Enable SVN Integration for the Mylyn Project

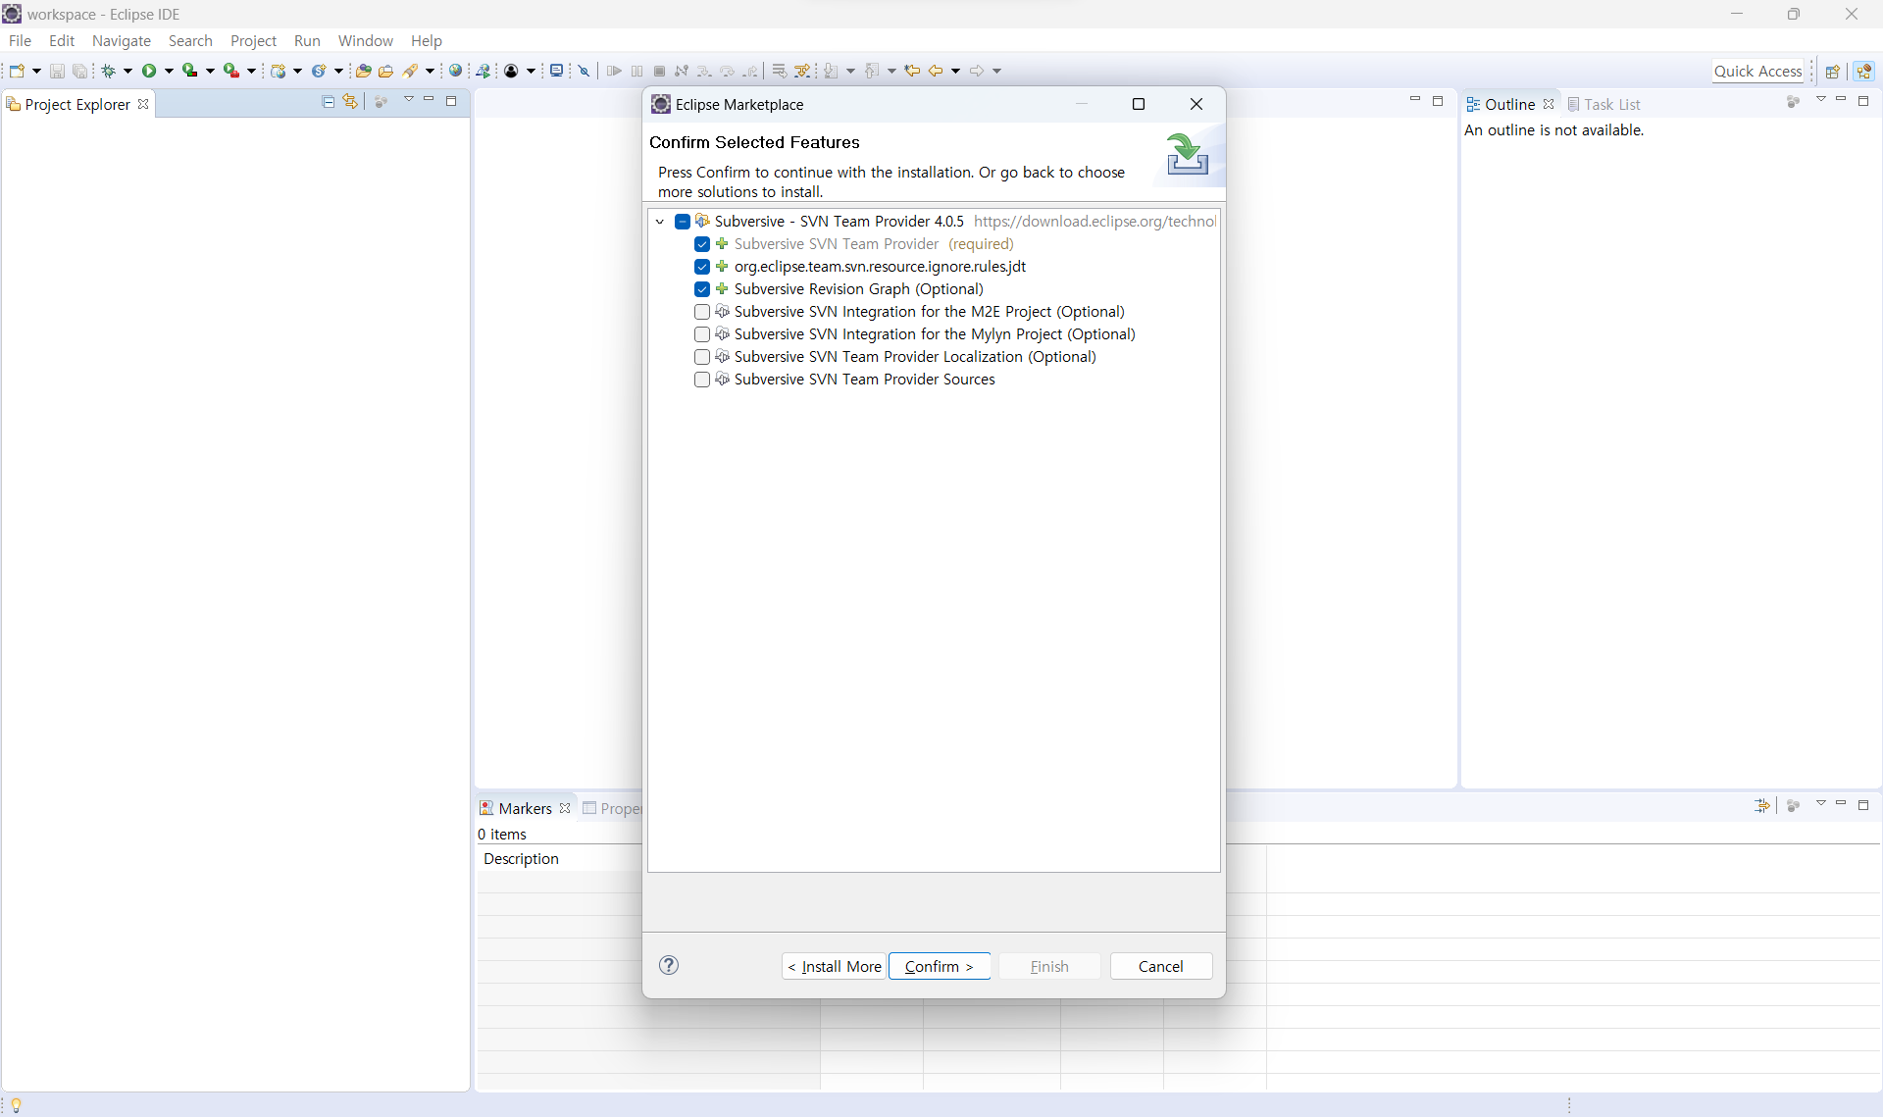pos(702,334)
